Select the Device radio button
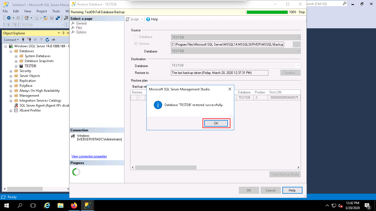Viewport: 376px width, 211px height. pyautogui.click(x=136, y=44)
